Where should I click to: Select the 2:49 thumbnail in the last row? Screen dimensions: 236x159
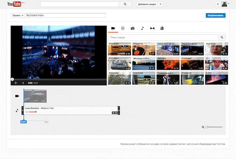(216, 78)
